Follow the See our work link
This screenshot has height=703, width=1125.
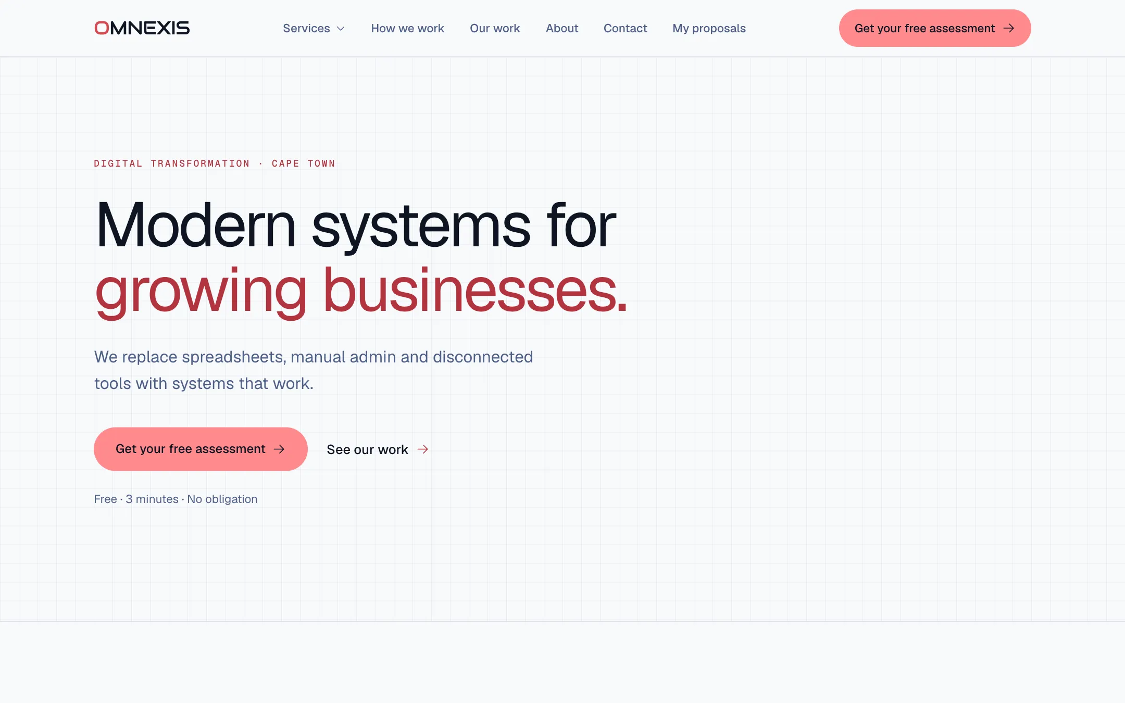(x=377, y=449)
